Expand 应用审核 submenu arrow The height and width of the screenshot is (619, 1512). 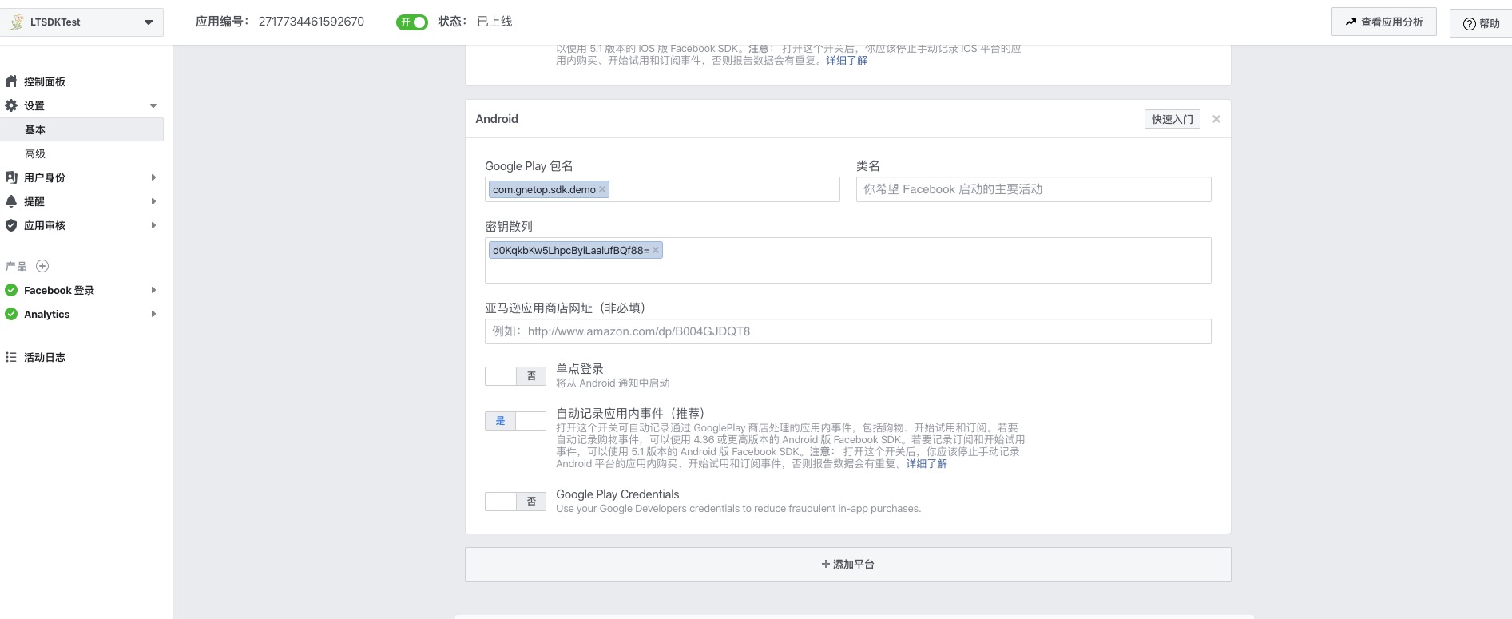(x=153, y=225)
